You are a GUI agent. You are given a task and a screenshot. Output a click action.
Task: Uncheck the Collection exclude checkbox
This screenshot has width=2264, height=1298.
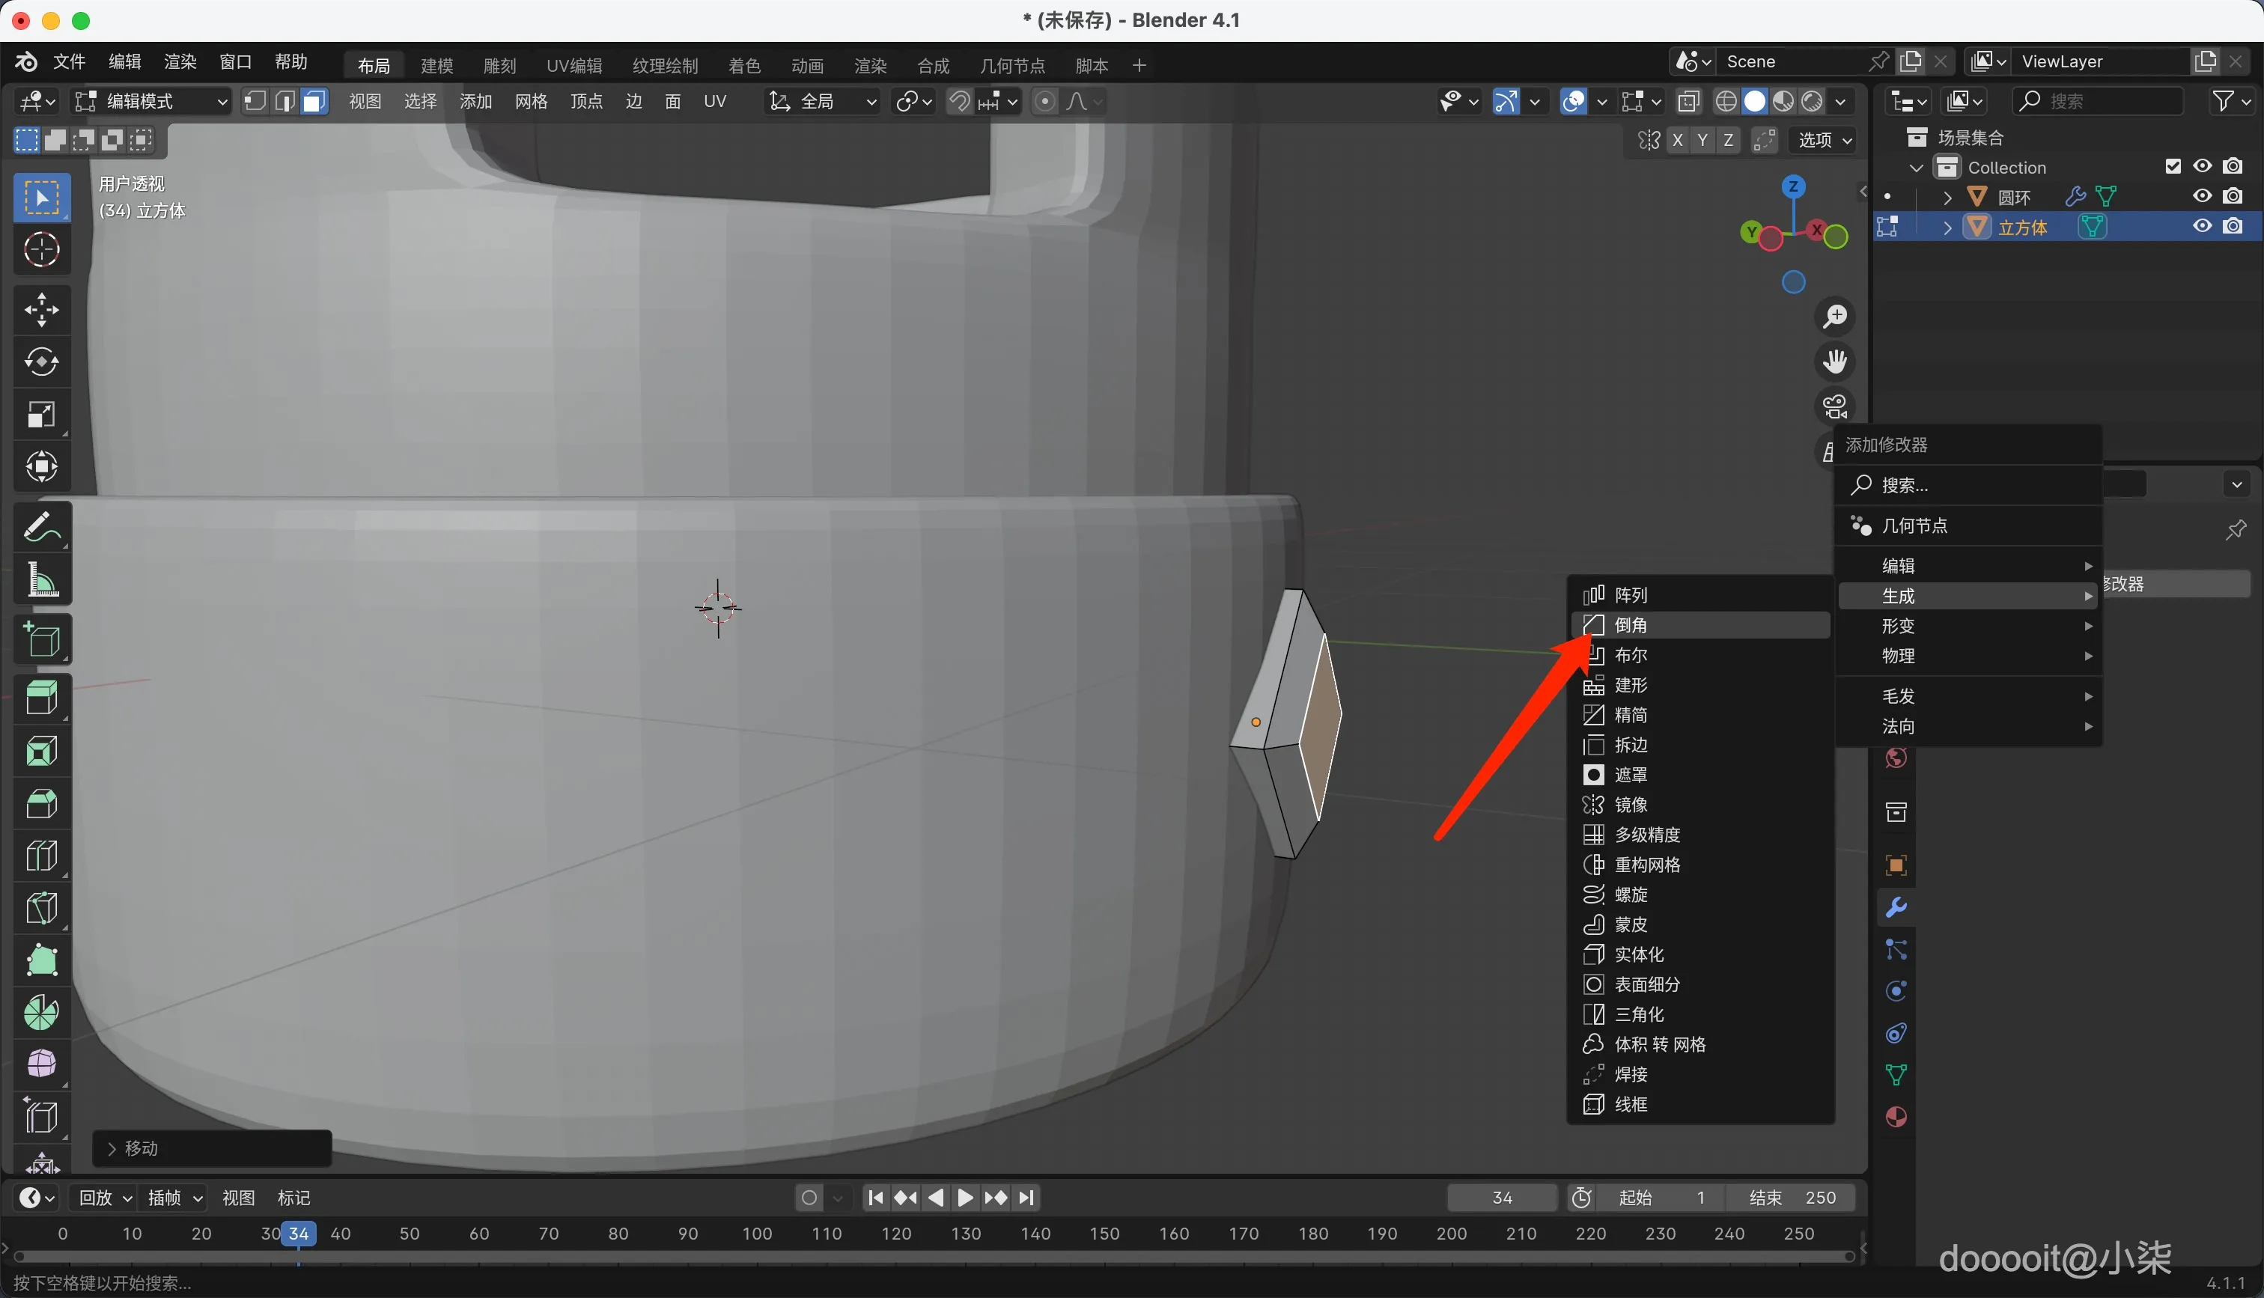2173,167
